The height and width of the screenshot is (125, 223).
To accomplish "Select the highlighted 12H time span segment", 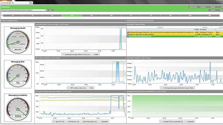I will tap(72, 15).
